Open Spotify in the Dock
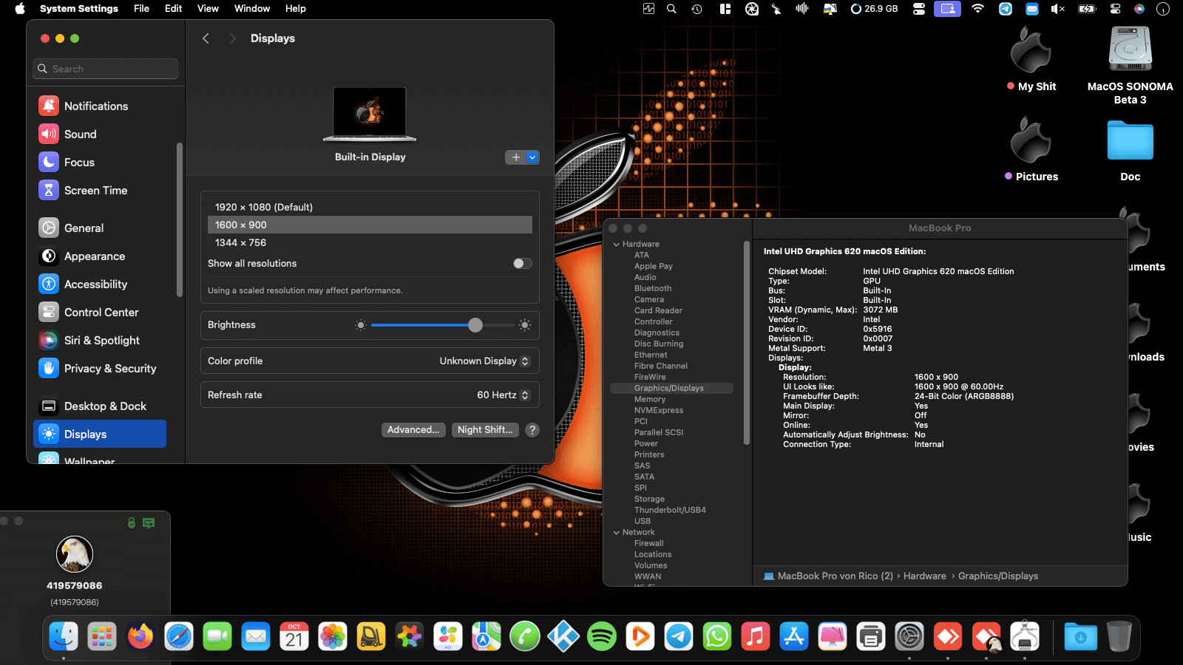The image size is (1183, 665). (x=602, y=636)
